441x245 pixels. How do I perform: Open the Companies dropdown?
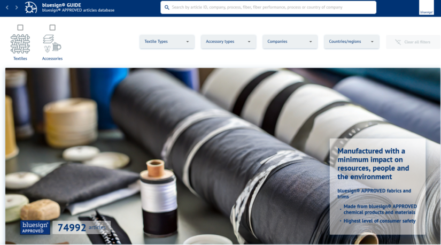(x=290, y=42)
